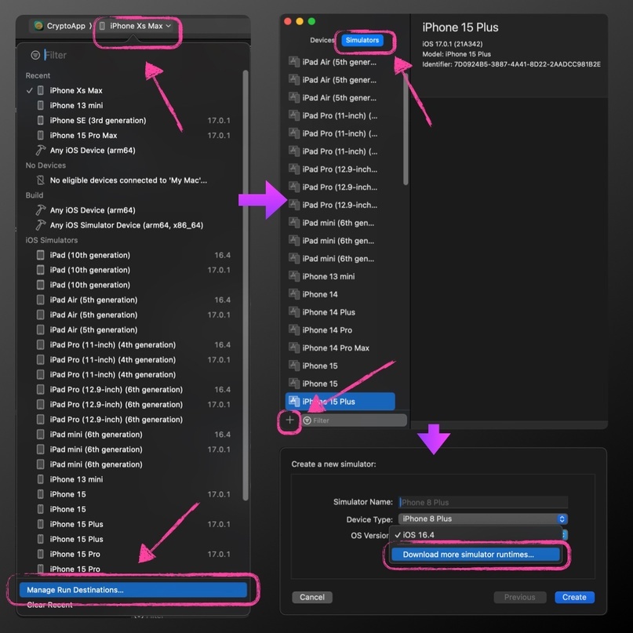The height and width of the screenshot is (633, 633).
Task: Click the CryptoApp scheme name
Action: pyautogui.click(x=66, y=26)
